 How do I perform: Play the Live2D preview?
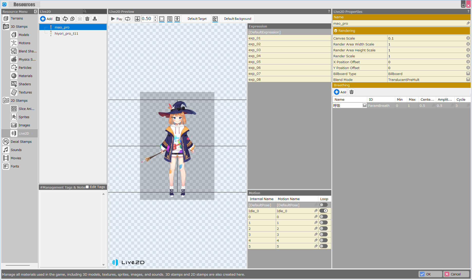[117, 19]
